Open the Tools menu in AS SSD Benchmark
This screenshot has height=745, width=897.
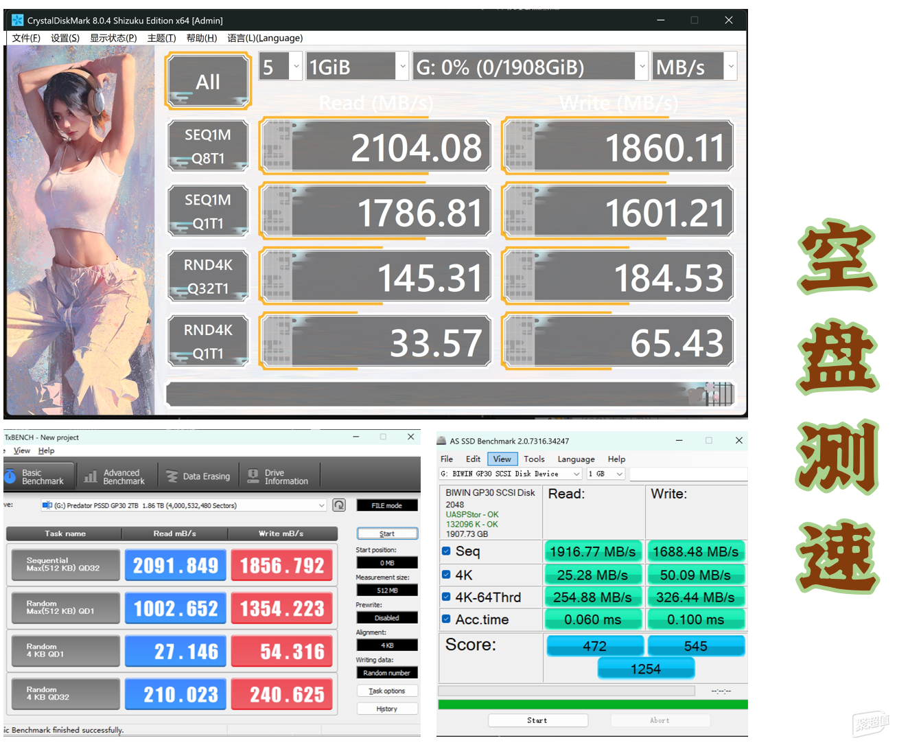[534, 459]
